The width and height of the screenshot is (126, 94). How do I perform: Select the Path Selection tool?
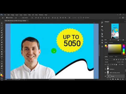coord(2,61)
